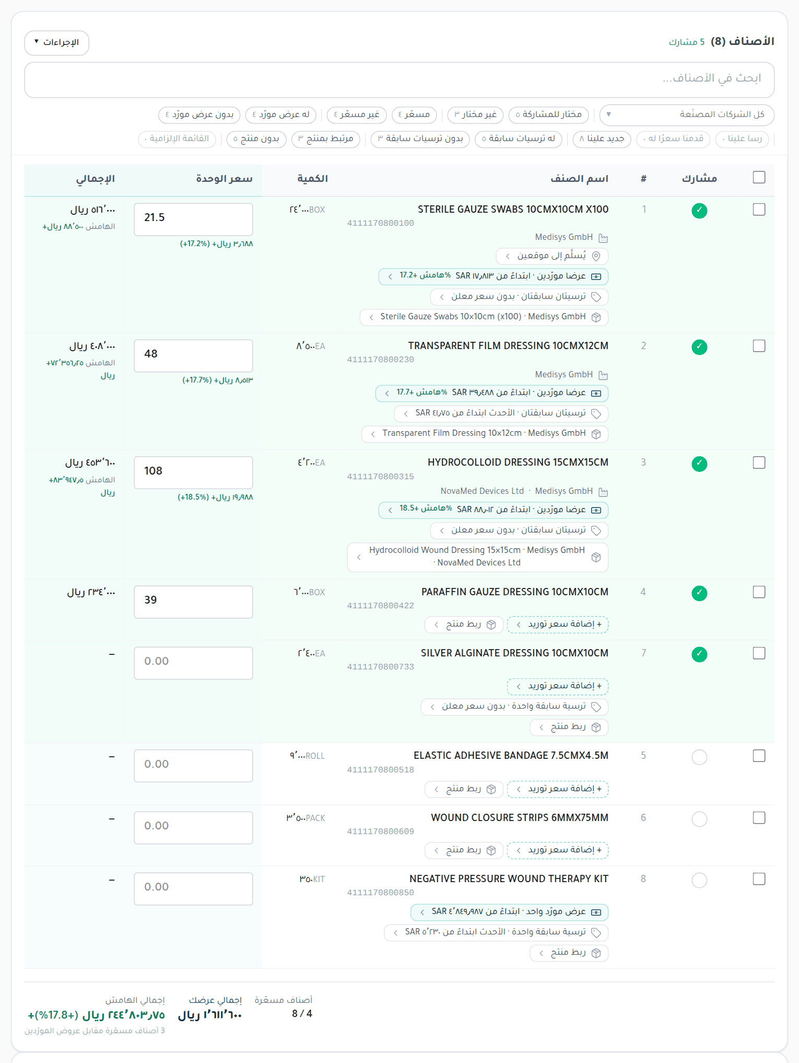Tick the checkbox for Paraffin Gauze Dressing row
Viewport: 799px width, 1063px height.
coord(759,592)
